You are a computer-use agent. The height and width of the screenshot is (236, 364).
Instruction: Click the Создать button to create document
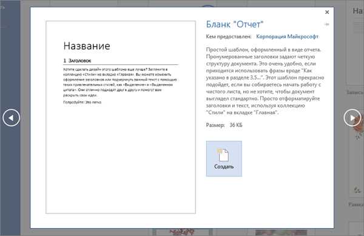tap(224, 158)
